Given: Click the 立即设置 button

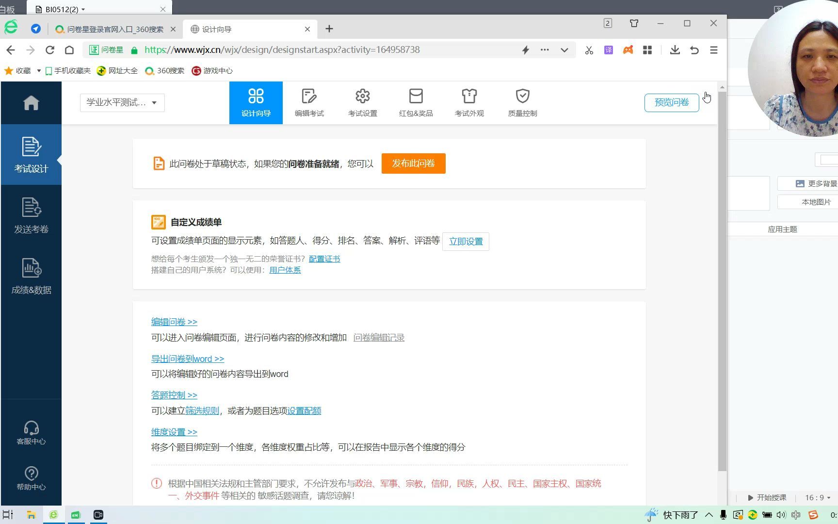Looking at the screenshot, I should pyautogui.click(x=466, y=241).
